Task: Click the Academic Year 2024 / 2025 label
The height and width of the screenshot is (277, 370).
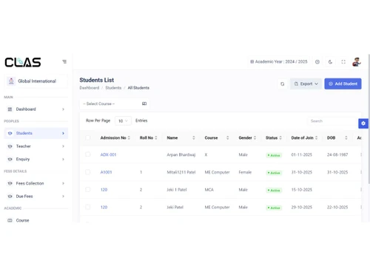Action: (x=279, y=62)
